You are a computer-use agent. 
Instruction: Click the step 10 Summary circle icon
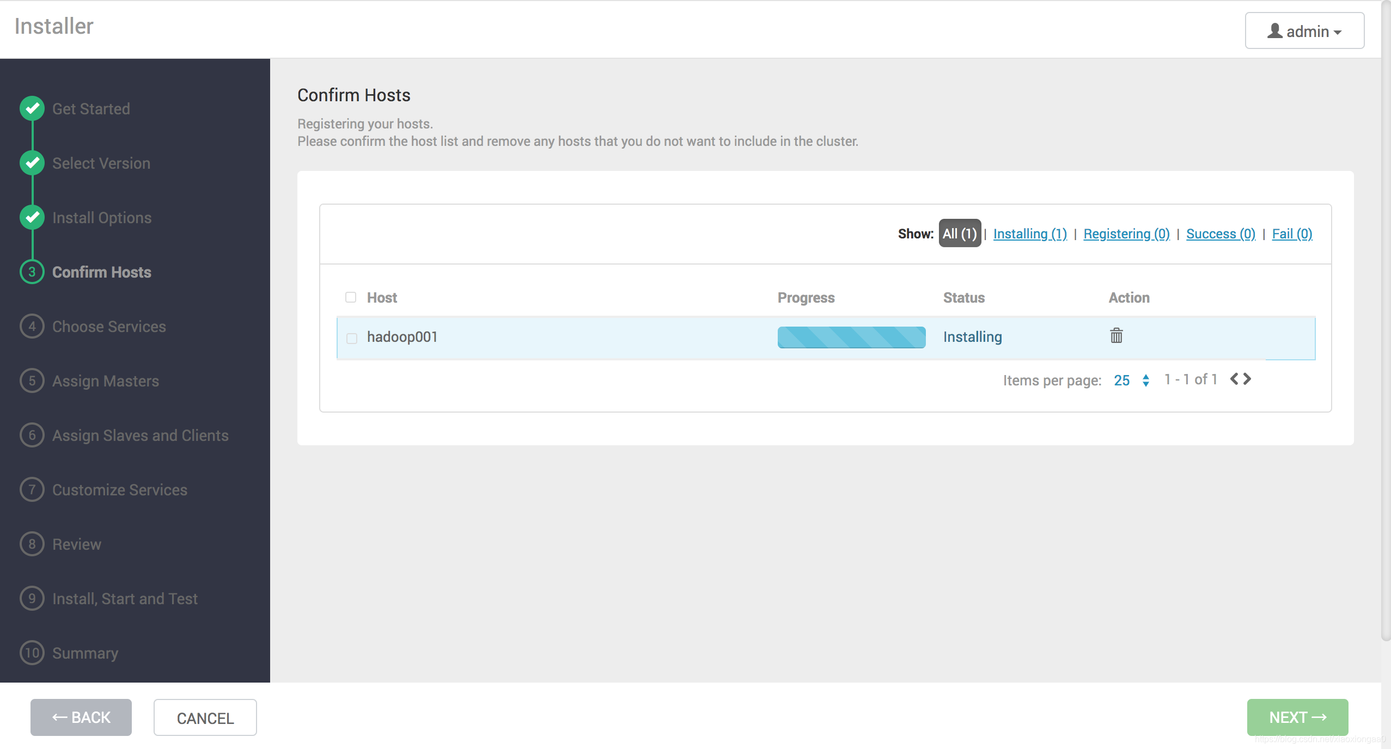click(x=32, y=653)
